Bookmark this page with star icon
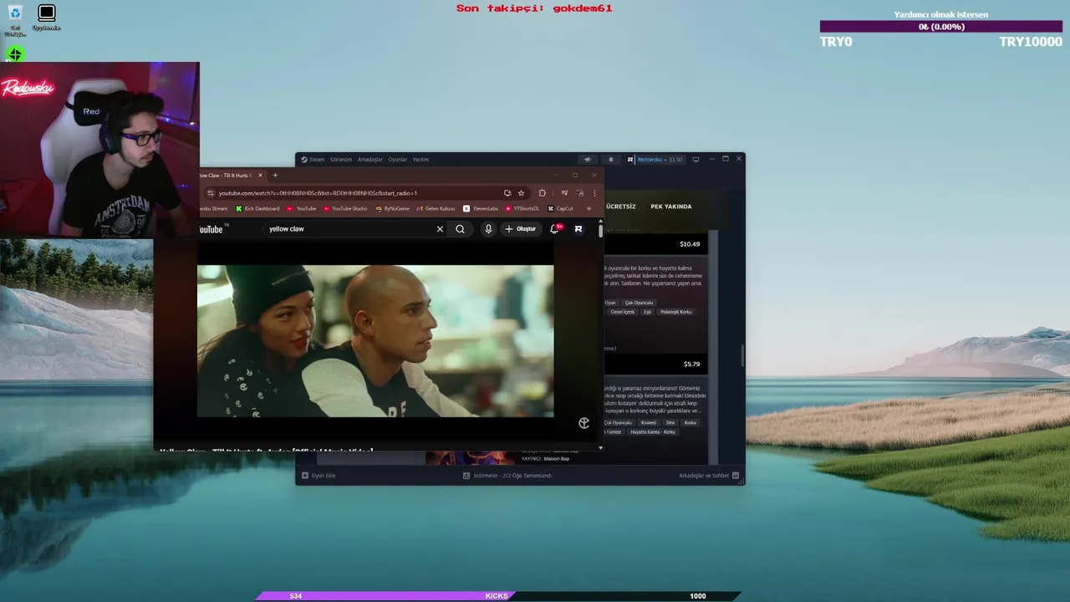 pyautogui.click(x=521, y=193)
